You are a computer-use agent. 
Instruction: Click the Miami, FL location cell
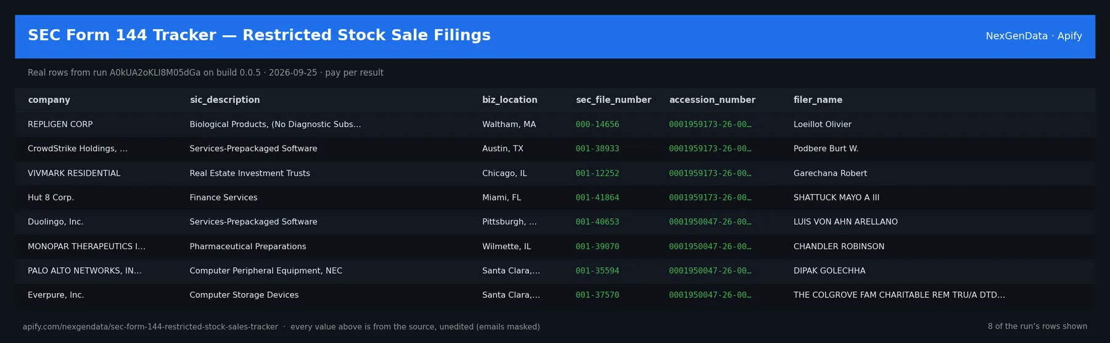click(x=501, y=197)
